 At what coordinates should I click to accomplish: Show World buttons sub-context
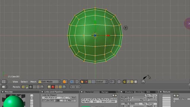pos(64,87)
